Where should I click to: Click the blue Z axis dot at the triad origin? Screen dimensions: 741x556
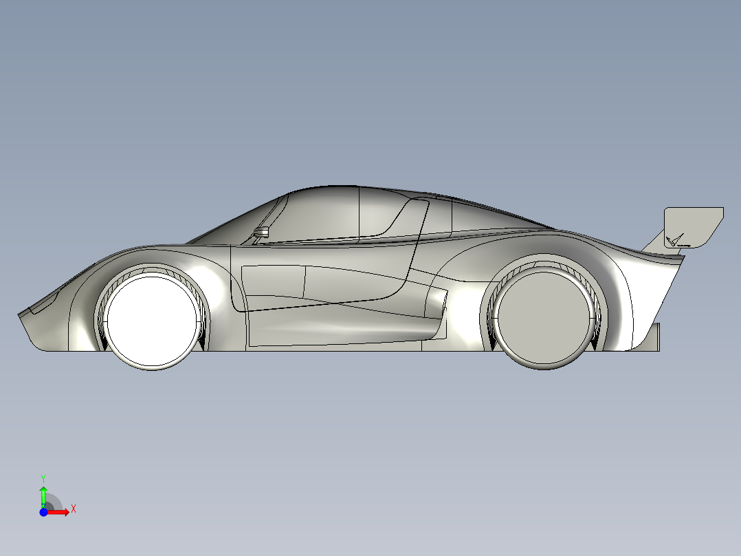(x=43, y=512)
